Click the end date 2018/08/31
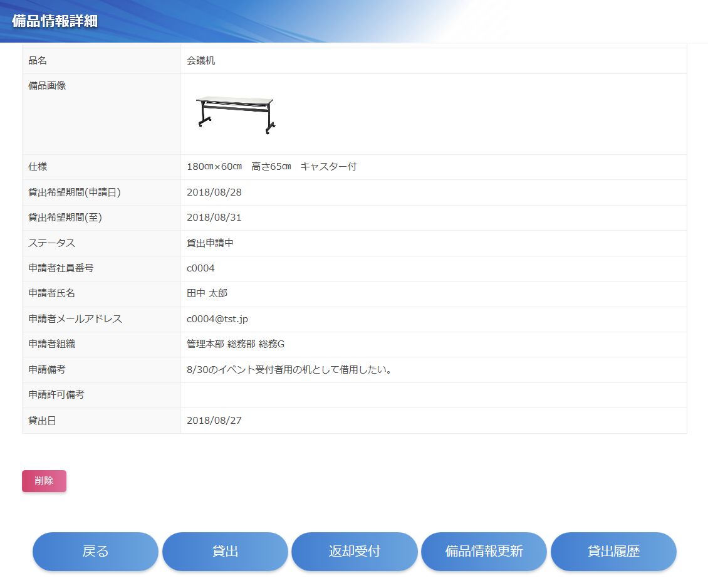The image size is (708, 578). click(x=214, y=218)
